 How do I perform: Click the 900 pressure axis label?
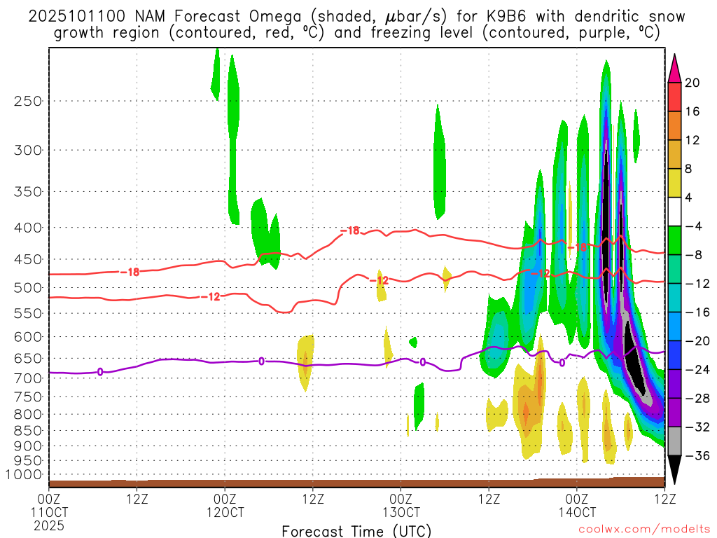click(x=28, y=446)
